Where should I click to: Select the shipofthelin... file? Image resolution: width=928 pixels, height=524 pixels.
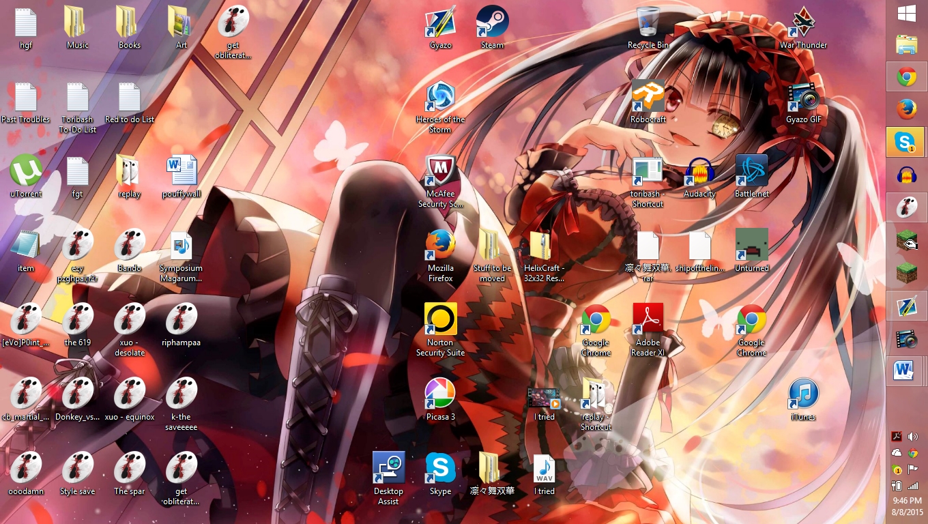pyautogui.click(x=700, y=251)
